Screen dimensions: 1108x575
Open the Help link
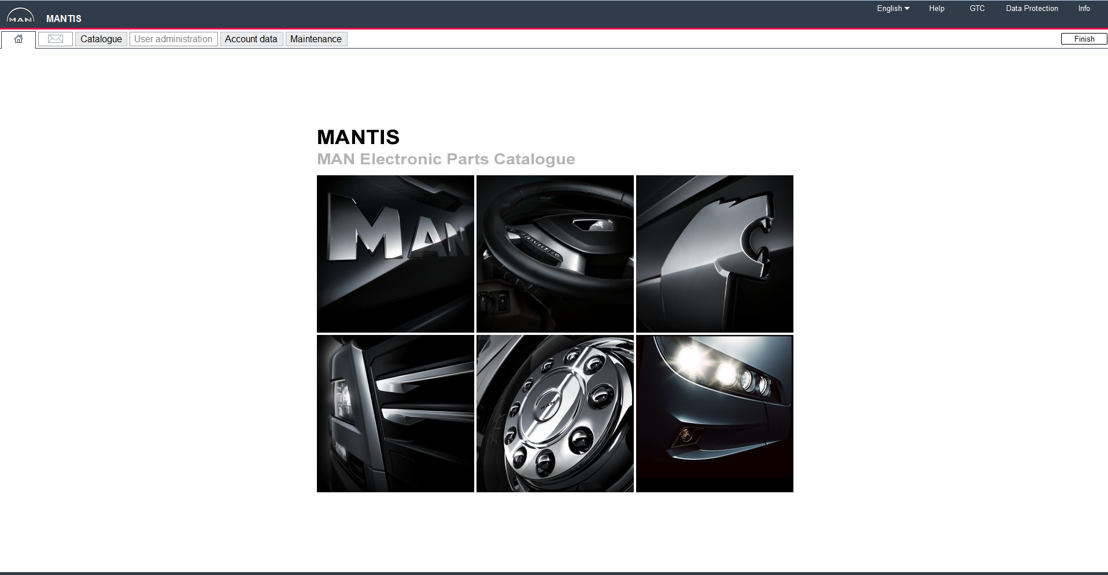[x=937, y=8]
